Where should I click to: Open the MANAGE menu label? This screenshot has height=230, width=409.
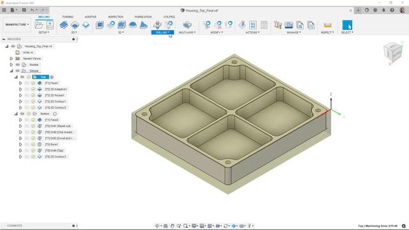pos(294,33)
